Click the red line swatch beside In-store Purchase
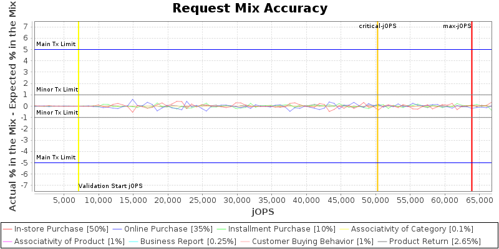 (x=7, y=230)
